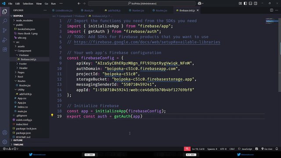Expand the Pages folder
Viewport: 281px width, 158px height.
click(x=21, y=72)
